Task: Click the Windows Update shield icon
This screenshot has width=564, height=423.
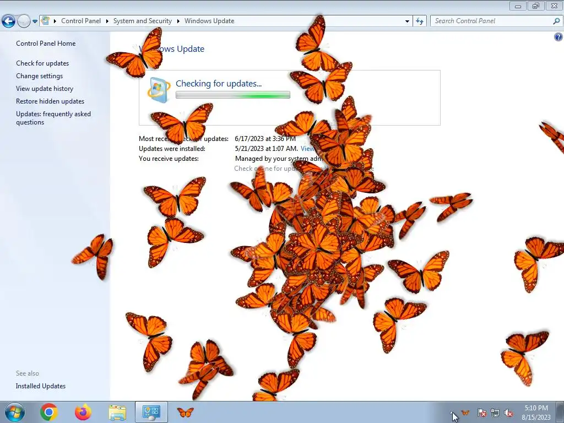Action: coord(159,90)
